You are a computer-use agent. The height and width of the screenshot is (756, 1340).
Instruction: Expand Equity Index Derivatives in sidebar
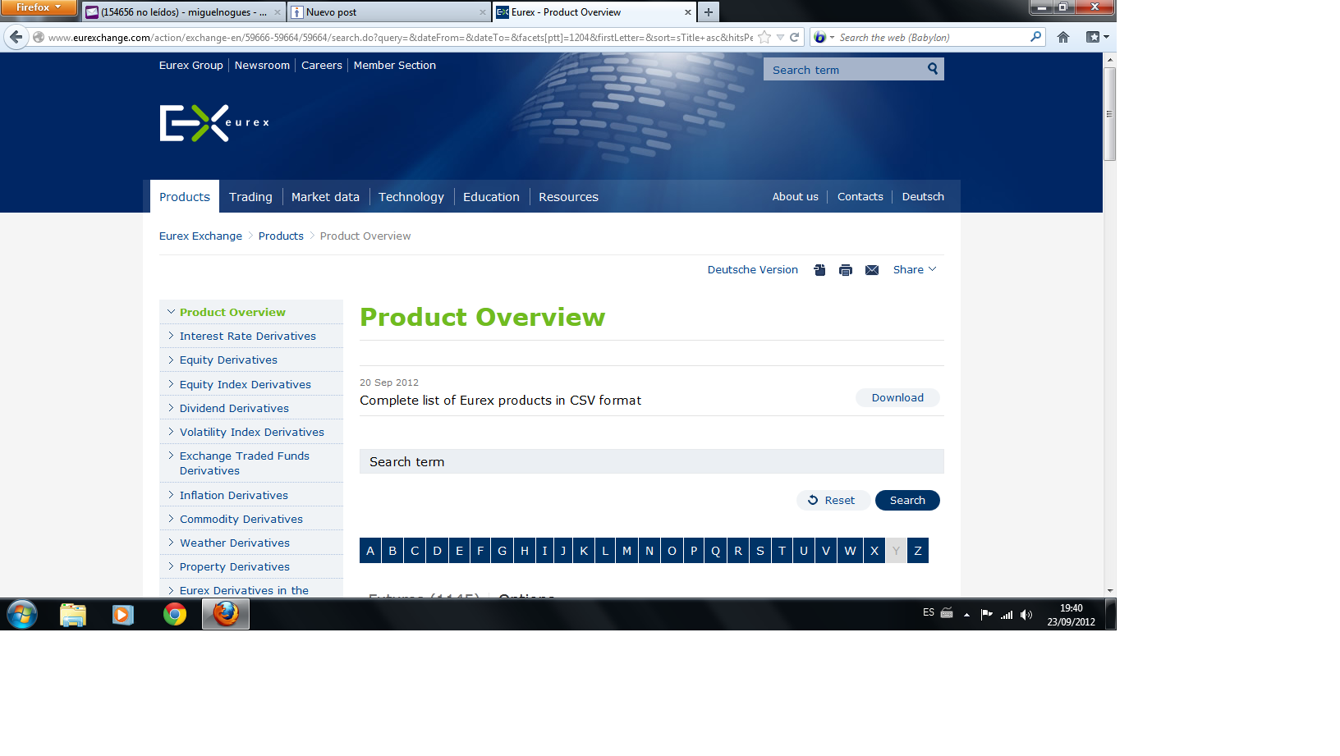(171, 383)
